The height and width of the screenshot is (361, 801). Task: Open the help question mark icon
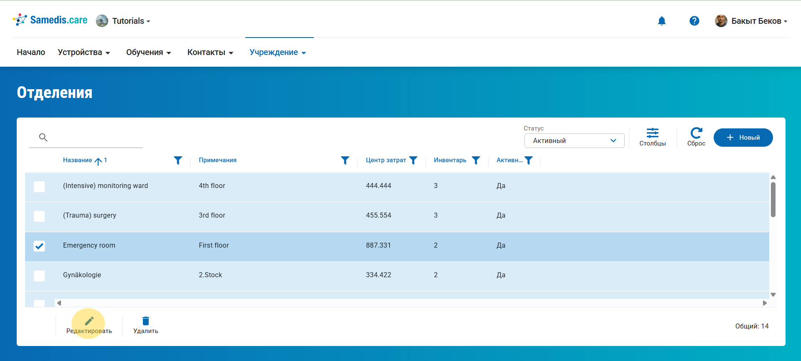(x=694, y=21)
